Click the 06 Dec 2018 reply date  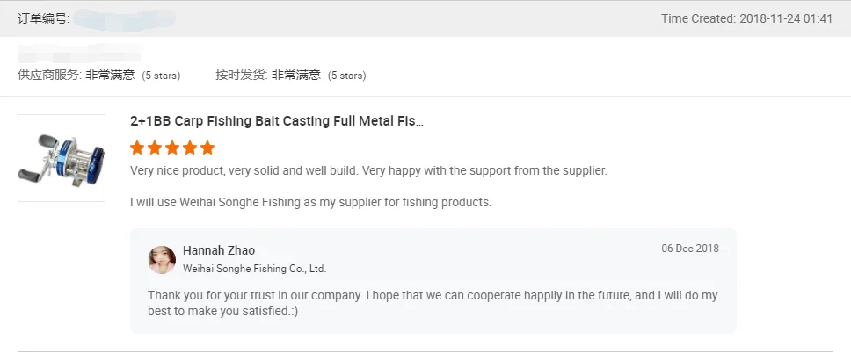[x=690, y=249]
